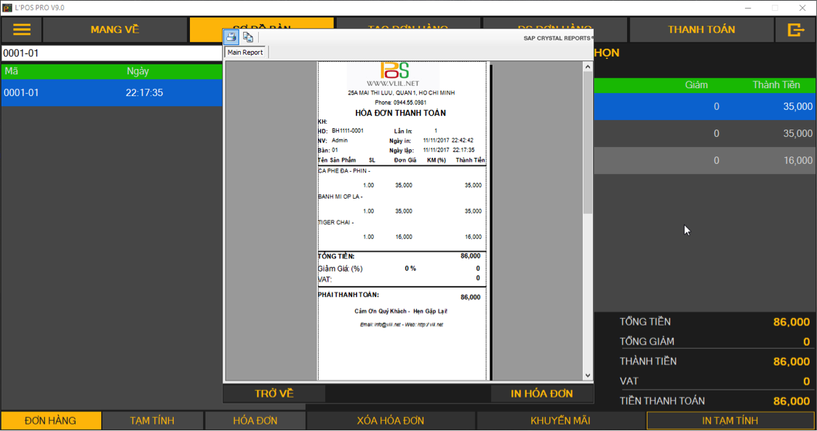
Task: Click the logout exit icon
Action: [795, 30]
